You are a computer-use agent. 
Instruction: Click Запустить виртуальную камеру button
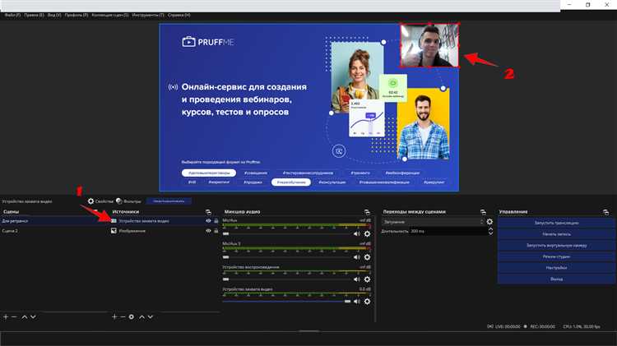click(556, 246)
